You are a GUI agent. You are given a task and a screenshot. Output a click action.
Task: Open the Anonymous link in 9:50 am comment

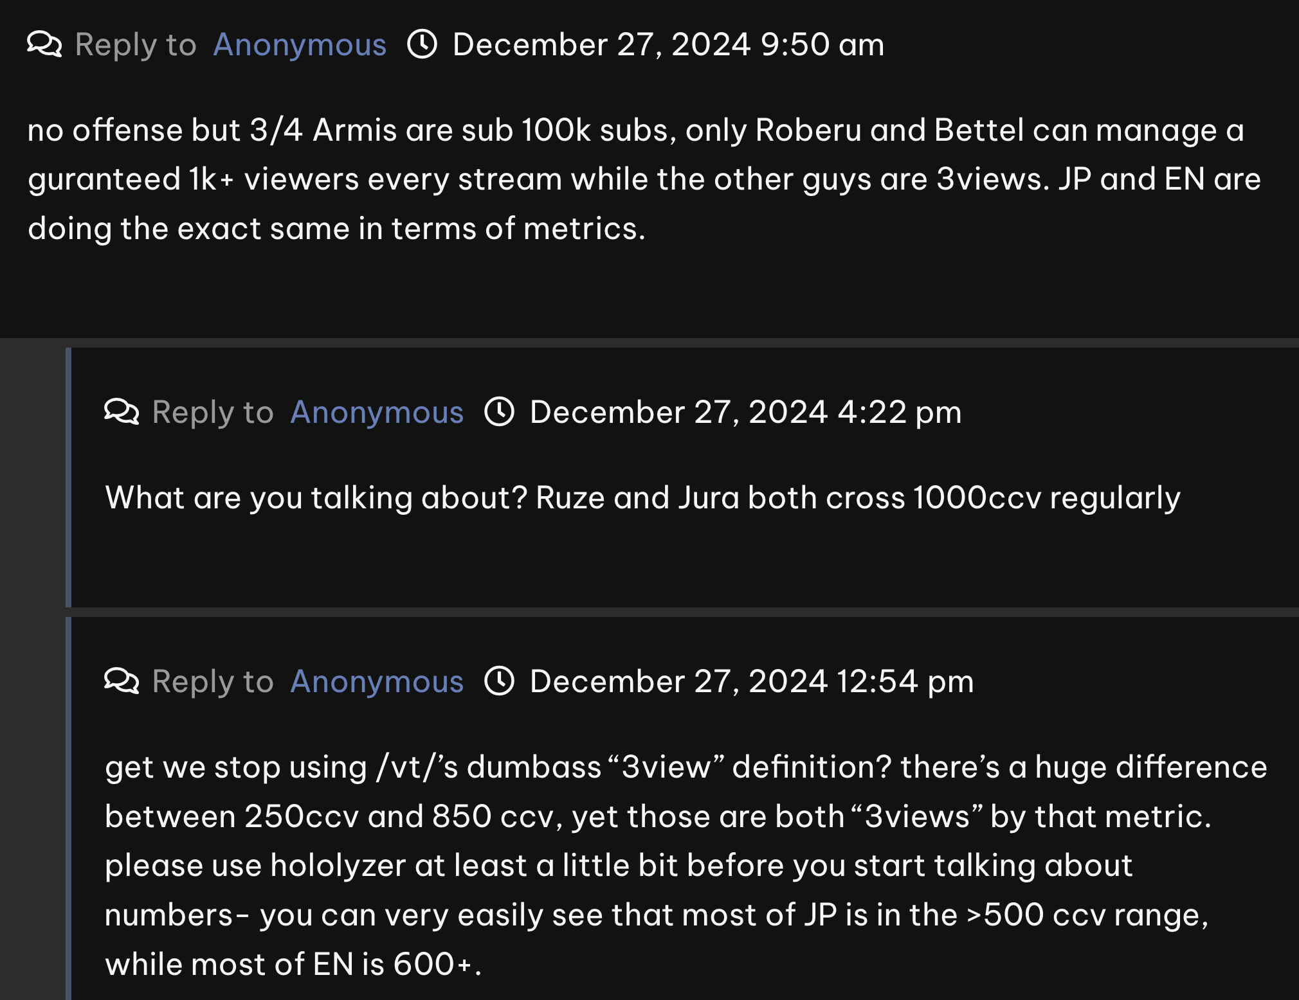point(300,45)
